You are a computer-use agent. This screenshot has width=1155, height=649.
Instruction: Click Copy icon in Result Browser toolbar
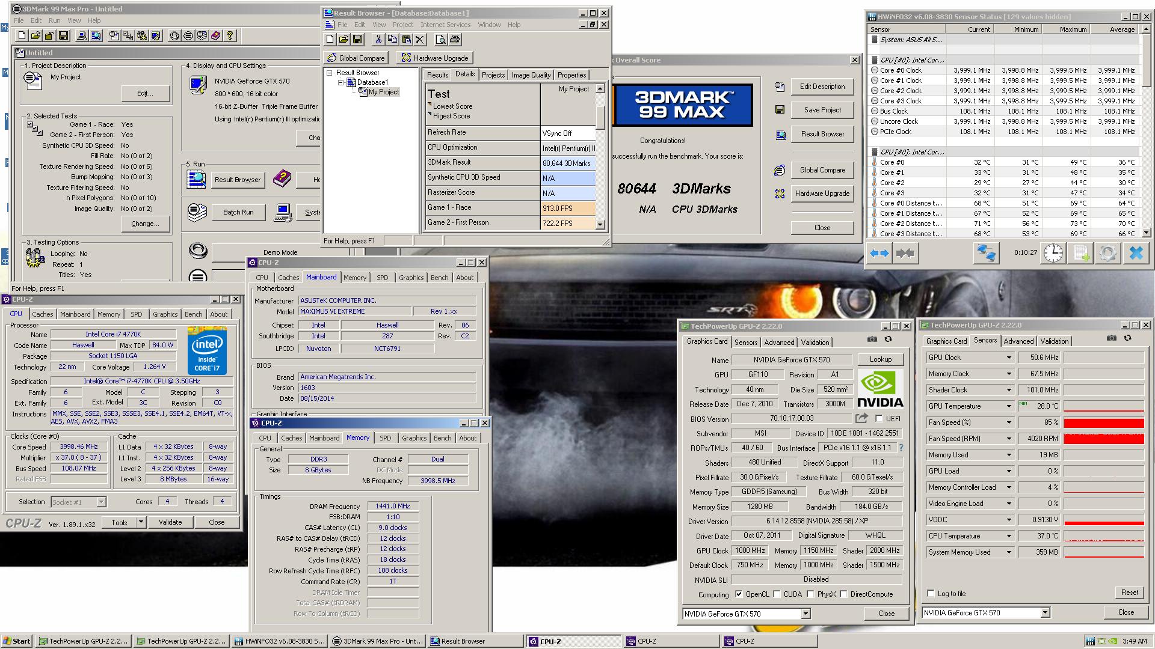[392, 40]
